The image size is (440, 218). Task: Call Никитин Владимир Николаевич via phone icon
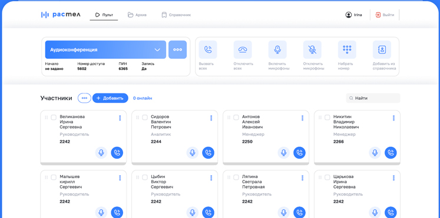pos(391,153)
